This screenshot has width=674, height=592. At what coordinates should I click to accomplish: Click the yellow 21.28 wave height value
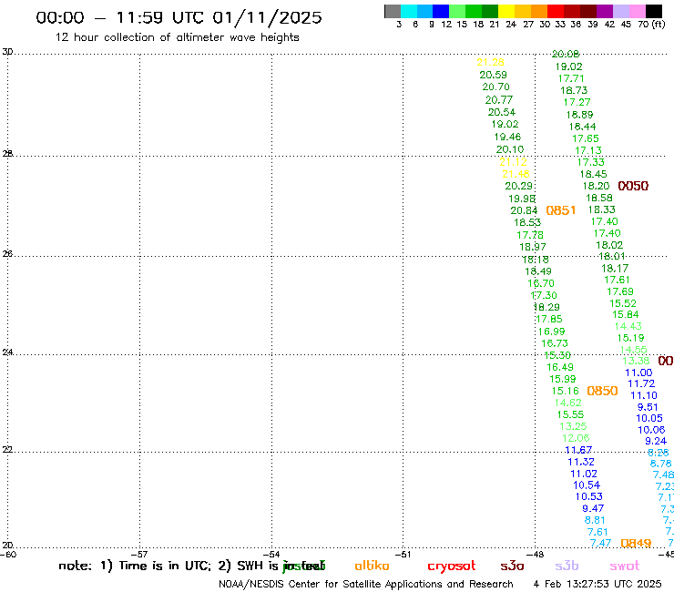tap(490, 62)
